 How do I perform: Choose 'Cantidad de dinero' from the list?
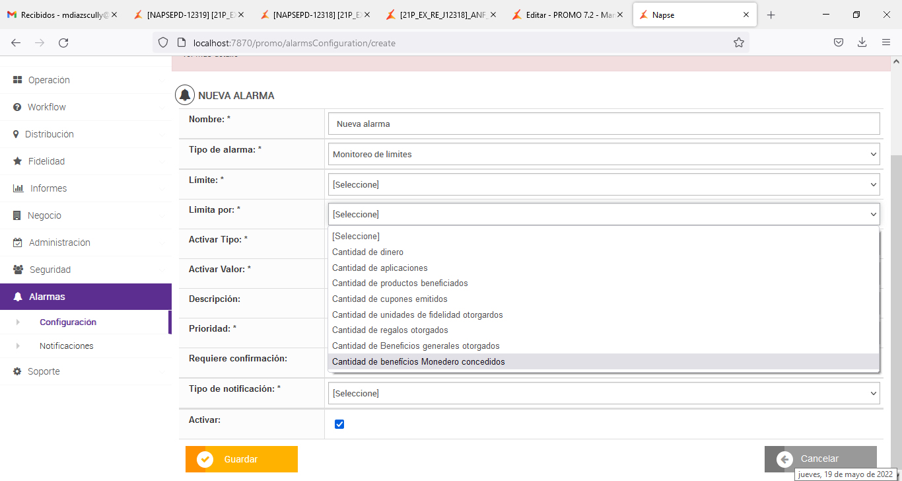pos(368,252)
